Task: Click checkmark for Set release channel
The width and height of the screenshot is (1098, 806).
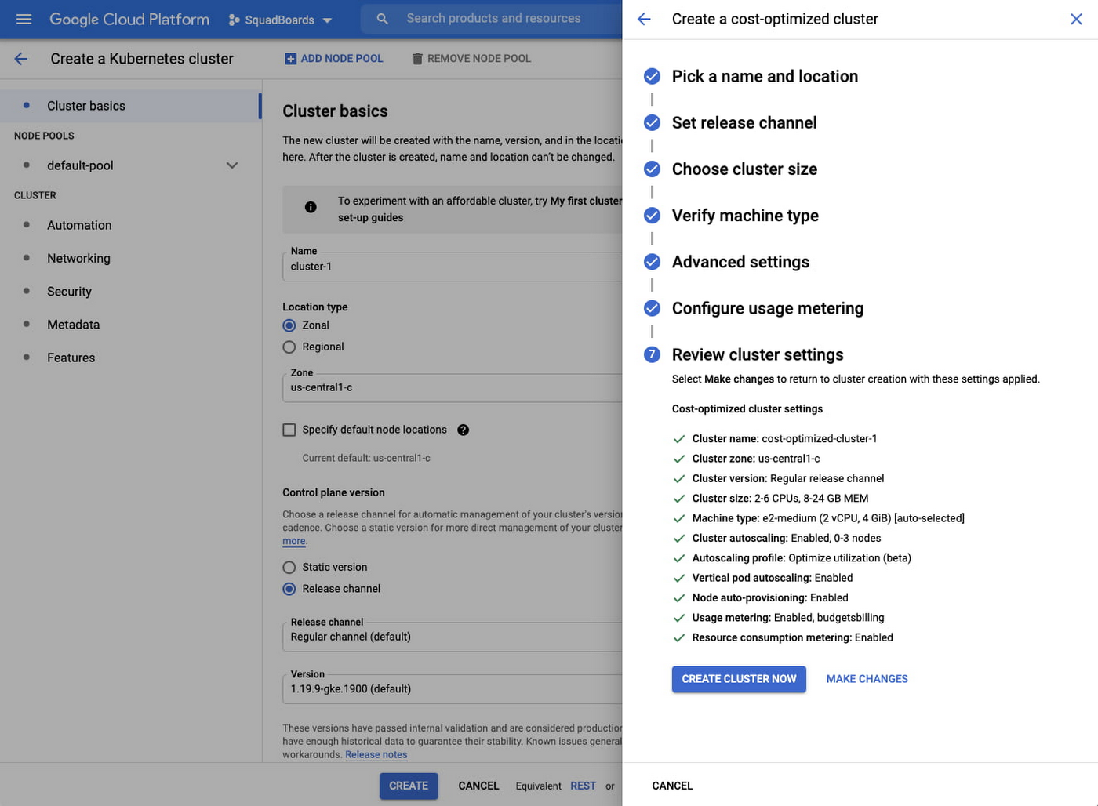Action: pos(652,122)
